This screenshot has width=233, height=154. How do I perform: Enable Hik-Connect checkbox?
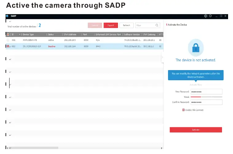pos(184,110)
